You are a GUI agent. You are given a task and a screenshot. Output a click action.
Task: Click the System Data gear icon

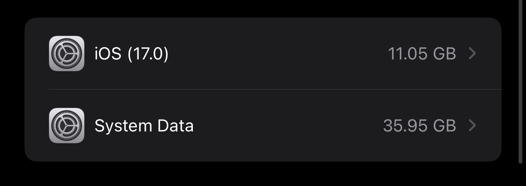click(x=66, y=126)
